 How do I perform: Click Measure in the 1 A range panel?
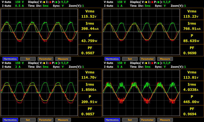[165, 59]
